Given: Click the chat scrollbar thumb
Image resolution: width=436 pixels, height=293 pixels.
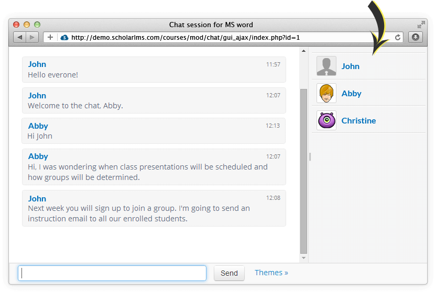Looking at the screenshot, I should point(303,171).
